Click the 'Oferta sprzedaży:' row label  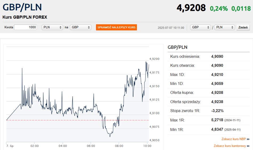tap(185, 102)
